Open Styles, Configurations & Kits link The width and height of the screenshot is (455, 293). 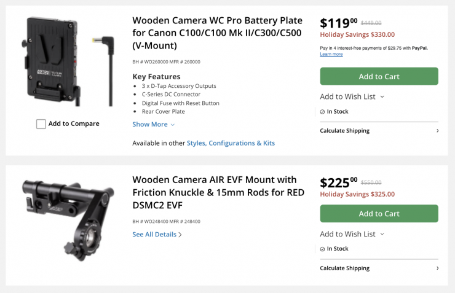(231, 143)
